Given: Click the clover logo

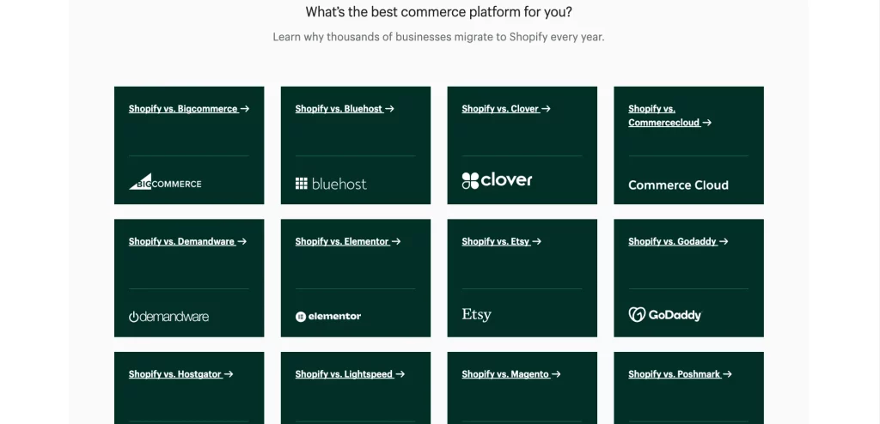Looking at the screenshot, I should click(497, 180).
